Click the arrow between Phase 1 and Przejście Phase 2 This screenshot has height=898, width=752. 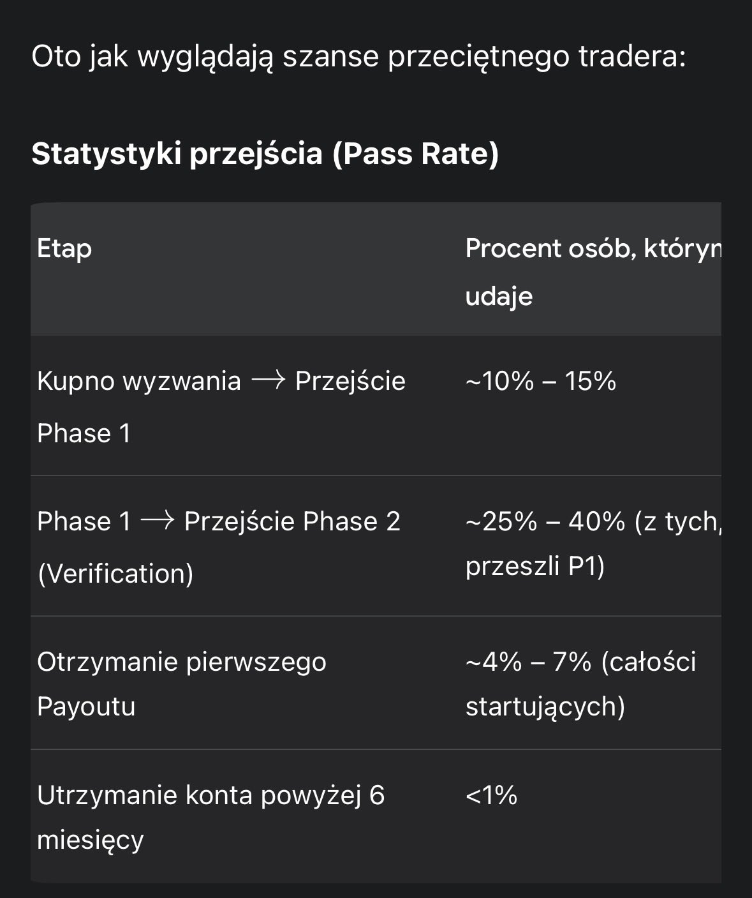coord(157,521)
